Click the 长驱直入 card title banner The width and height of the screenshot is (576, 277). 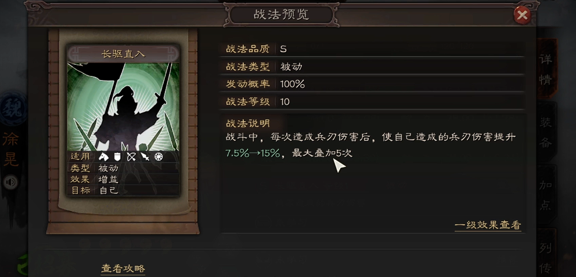coord(124,54)
